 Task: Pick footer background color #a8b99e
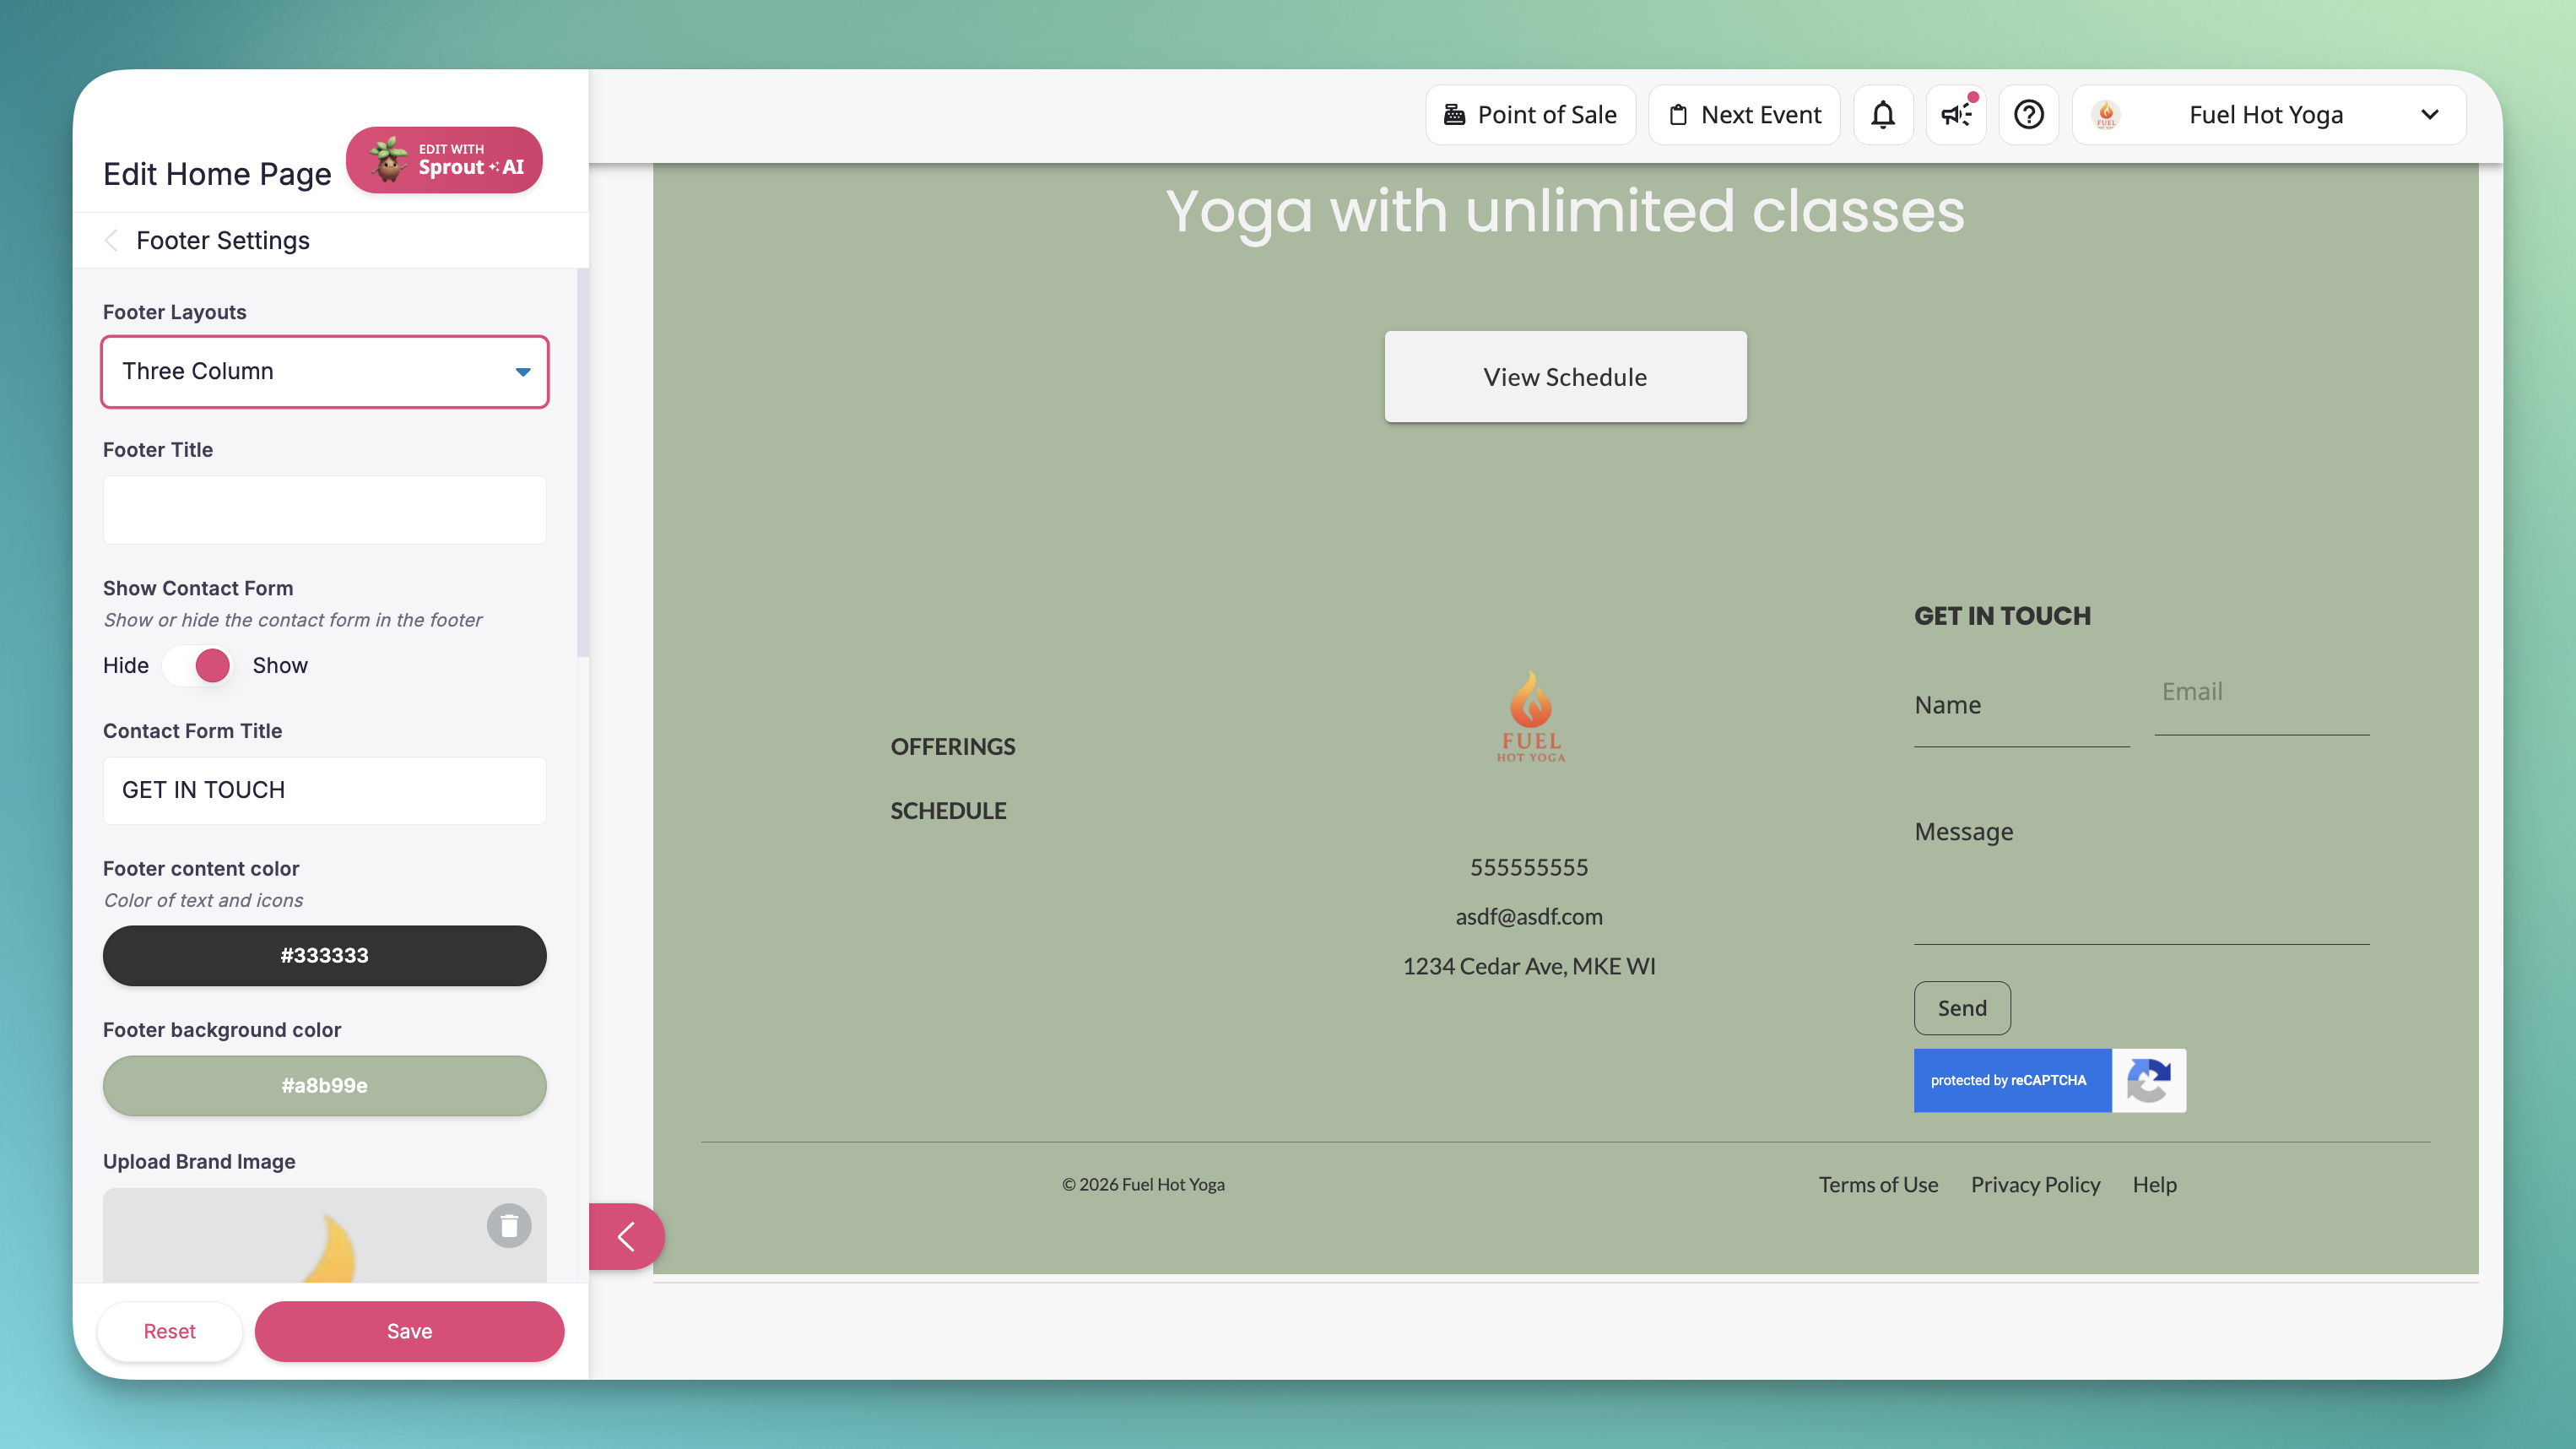(x=325, y=1086)
